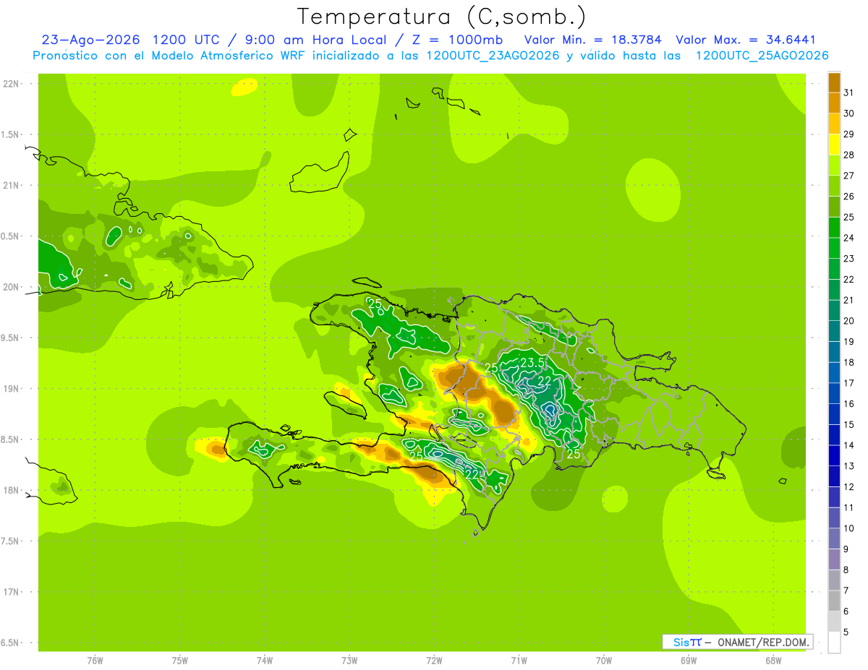Click the legend swatch between 30 and 31
Screen dimensions: 868x670
tap(834, 103)
